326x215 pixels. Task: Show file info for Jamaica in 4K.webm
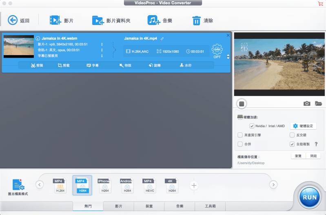[x=38, y=38]
